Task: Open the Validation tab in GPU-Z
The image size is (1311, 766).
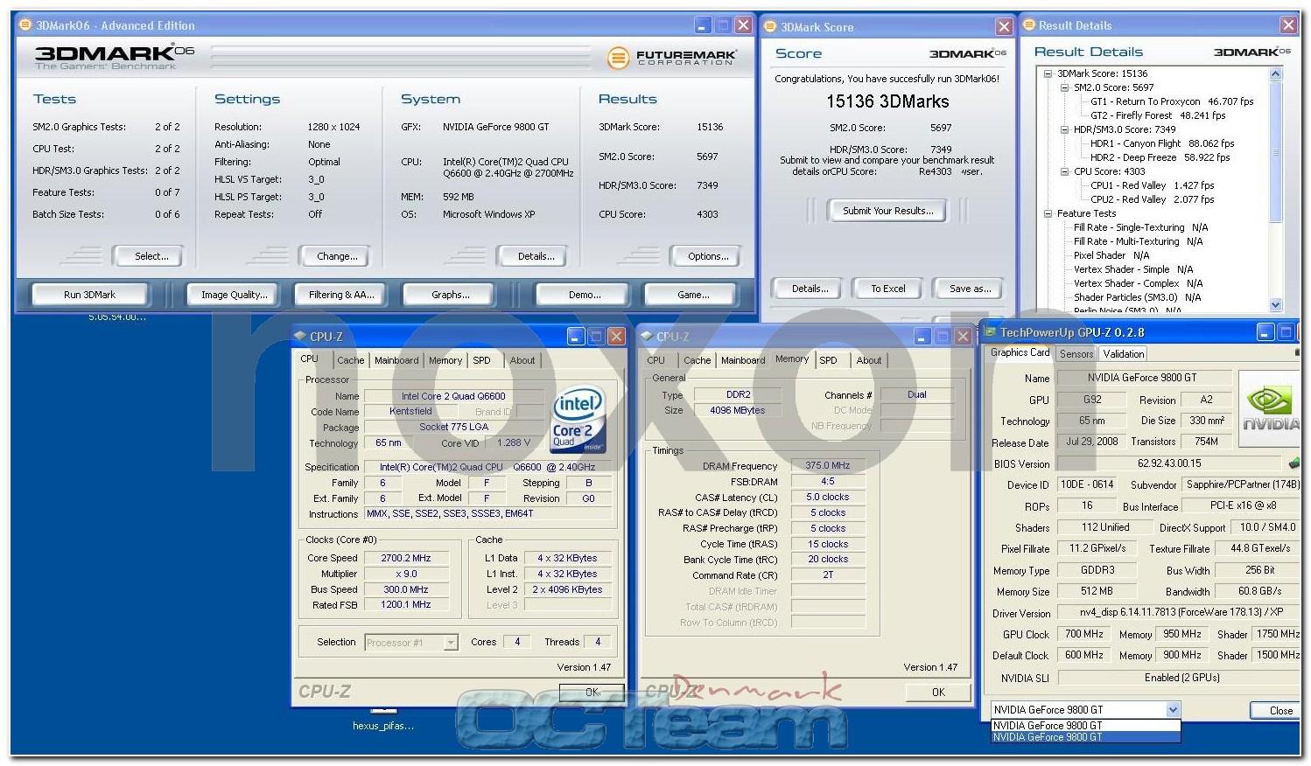Action: pos(1123,354)
